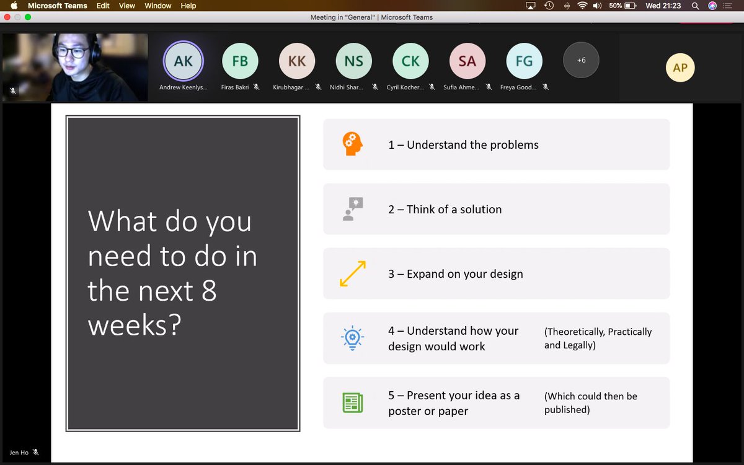This screenshot has height=465, width=744.
Task: Click the Andrew Keenlys name label
Action: click(183, 87)
